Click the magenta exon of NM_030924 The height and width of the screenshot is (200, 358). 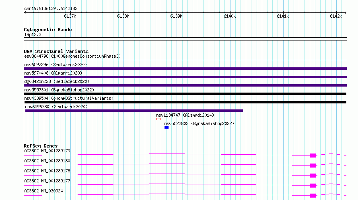(313, 196)
